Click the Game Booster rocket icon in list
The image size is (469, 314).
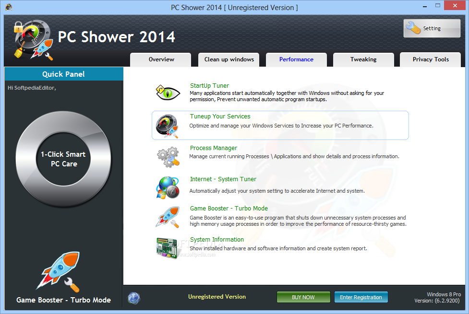[x=168, y=217]
